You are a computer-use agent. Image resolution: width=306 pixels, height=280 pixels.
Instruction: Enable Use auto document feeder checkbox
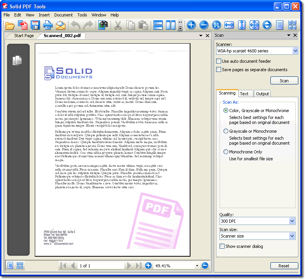pos(219,61)
